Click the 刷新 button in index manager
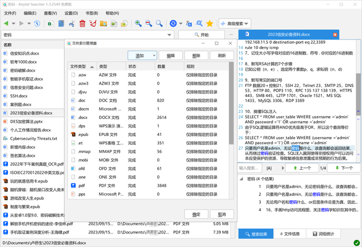The width and height of the screenshot is (362, 247). click(x=222, y=55)
